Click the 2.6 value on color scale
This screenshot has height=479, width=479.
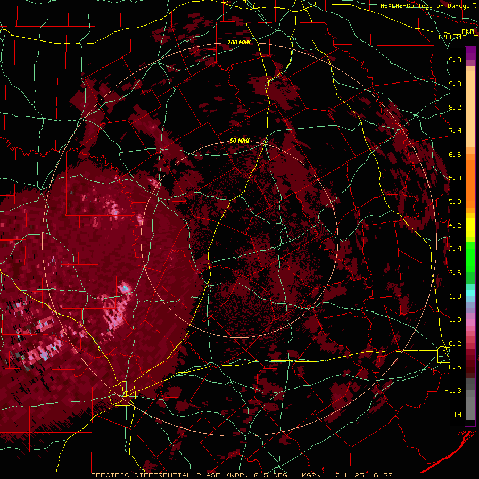coord(455,273)
